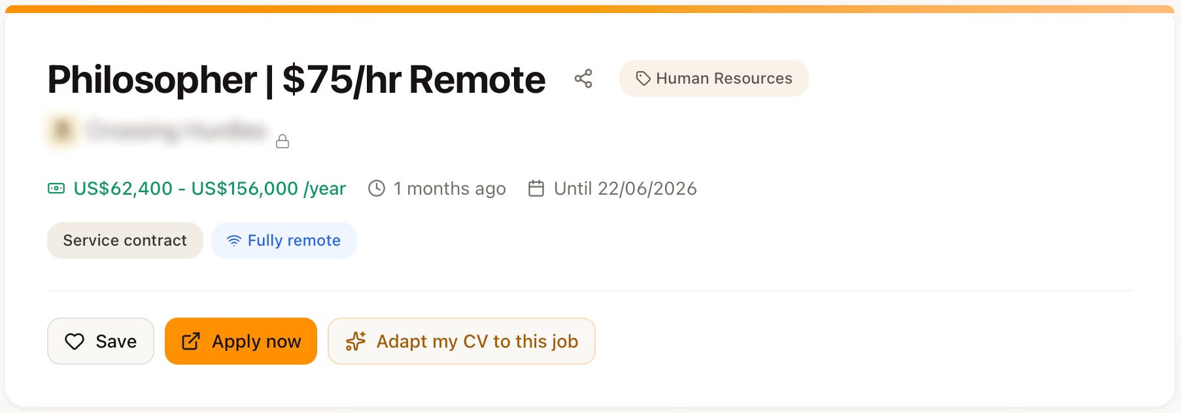Click the wifi icon in the Fully remote badge
This screenshot has width=1181, height=413.
coord(233,240)
